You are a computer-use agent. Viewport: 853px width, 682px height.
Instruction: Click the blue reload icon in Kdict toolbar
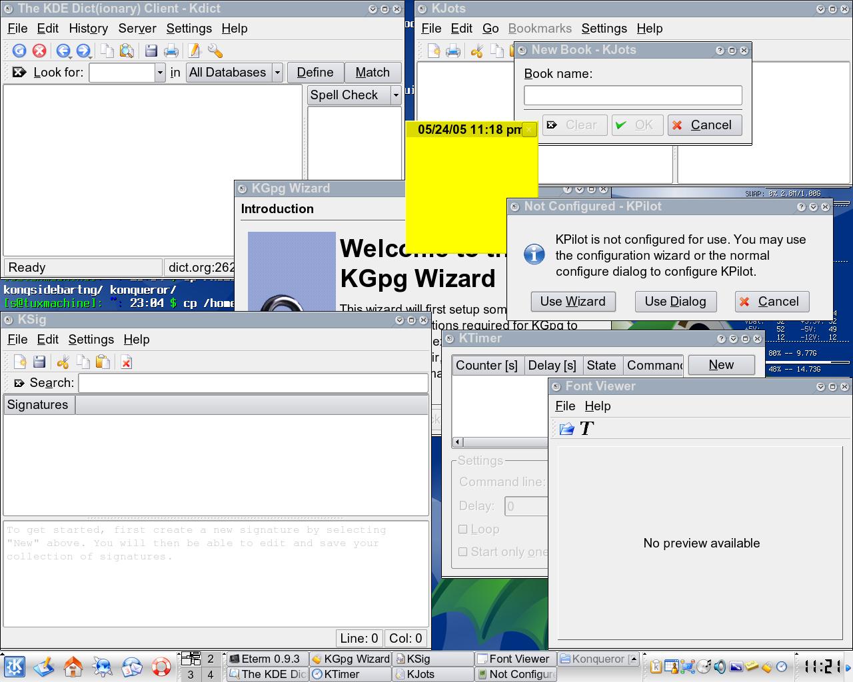coord(19,51)
